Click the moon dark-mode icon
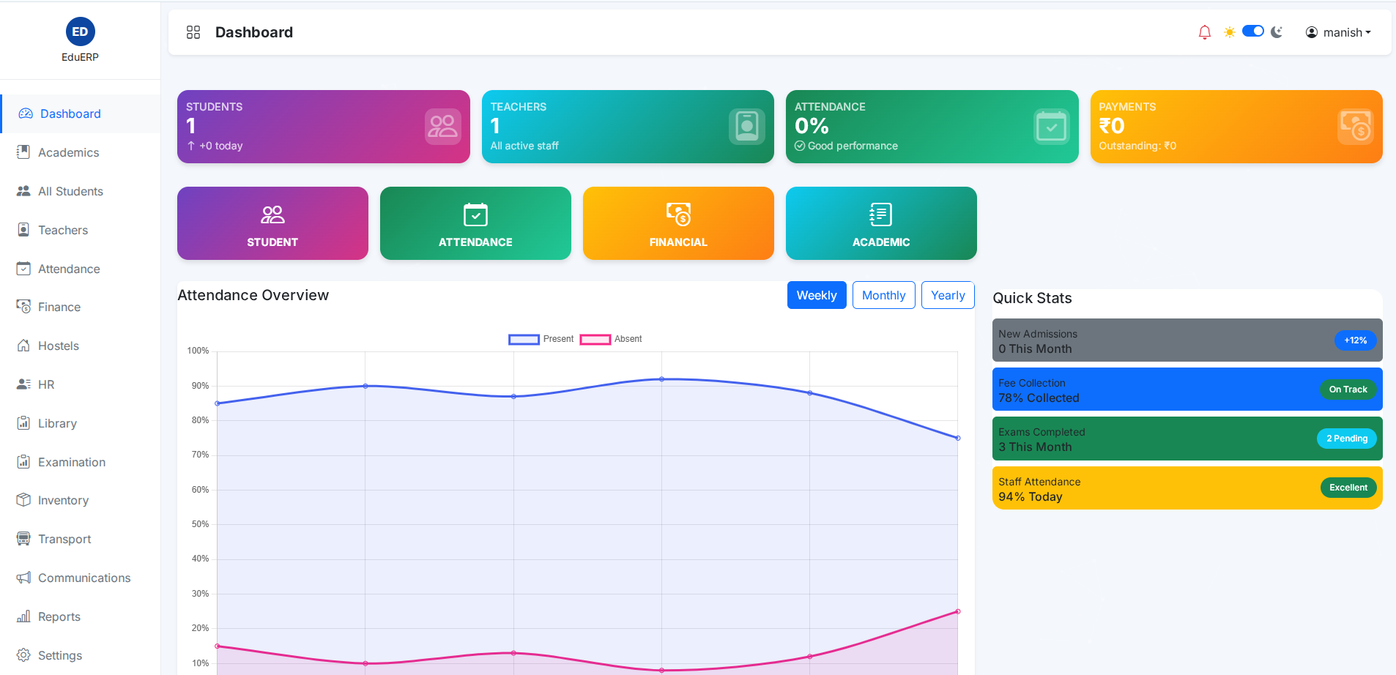Image resolution: width=1396 pixels, height=675 pixels. (x=1277, y=32)
